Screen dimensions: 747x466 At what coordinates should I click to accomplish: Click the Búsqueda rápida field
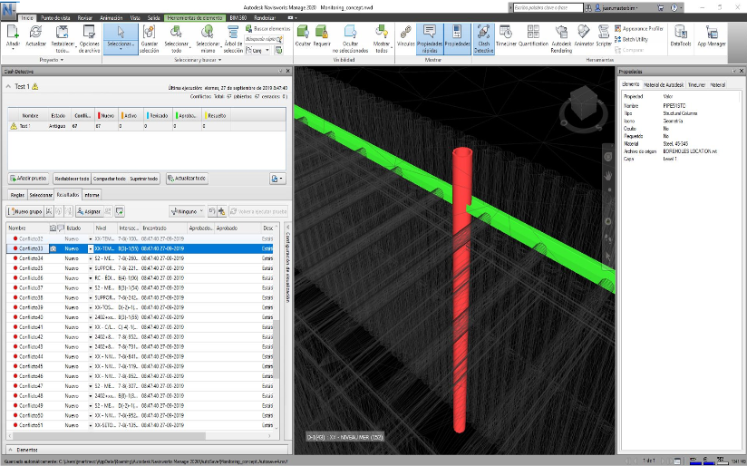[264, 39]
